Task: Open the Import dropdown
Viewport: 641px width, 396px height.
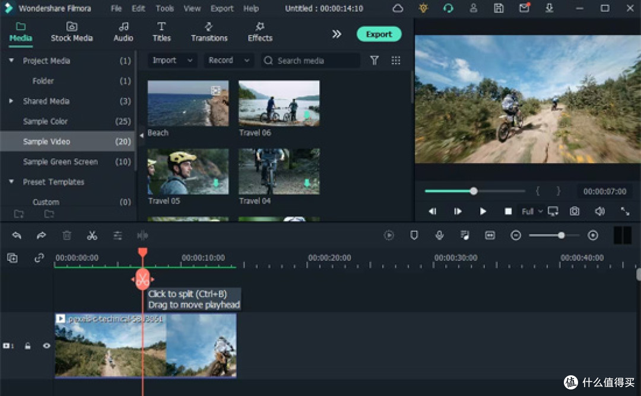Action: click(x=172, y=60)
